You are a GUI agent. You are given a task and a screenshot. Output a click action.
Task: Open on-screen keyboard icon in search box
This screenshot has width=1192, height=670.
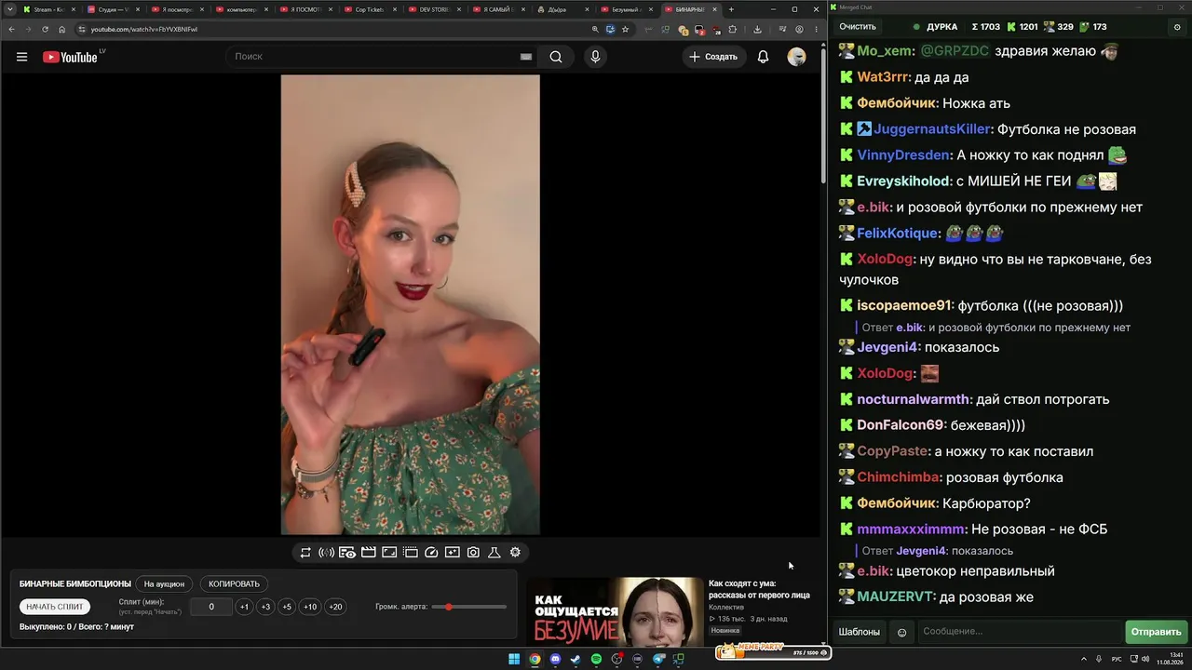pos(526,57)
